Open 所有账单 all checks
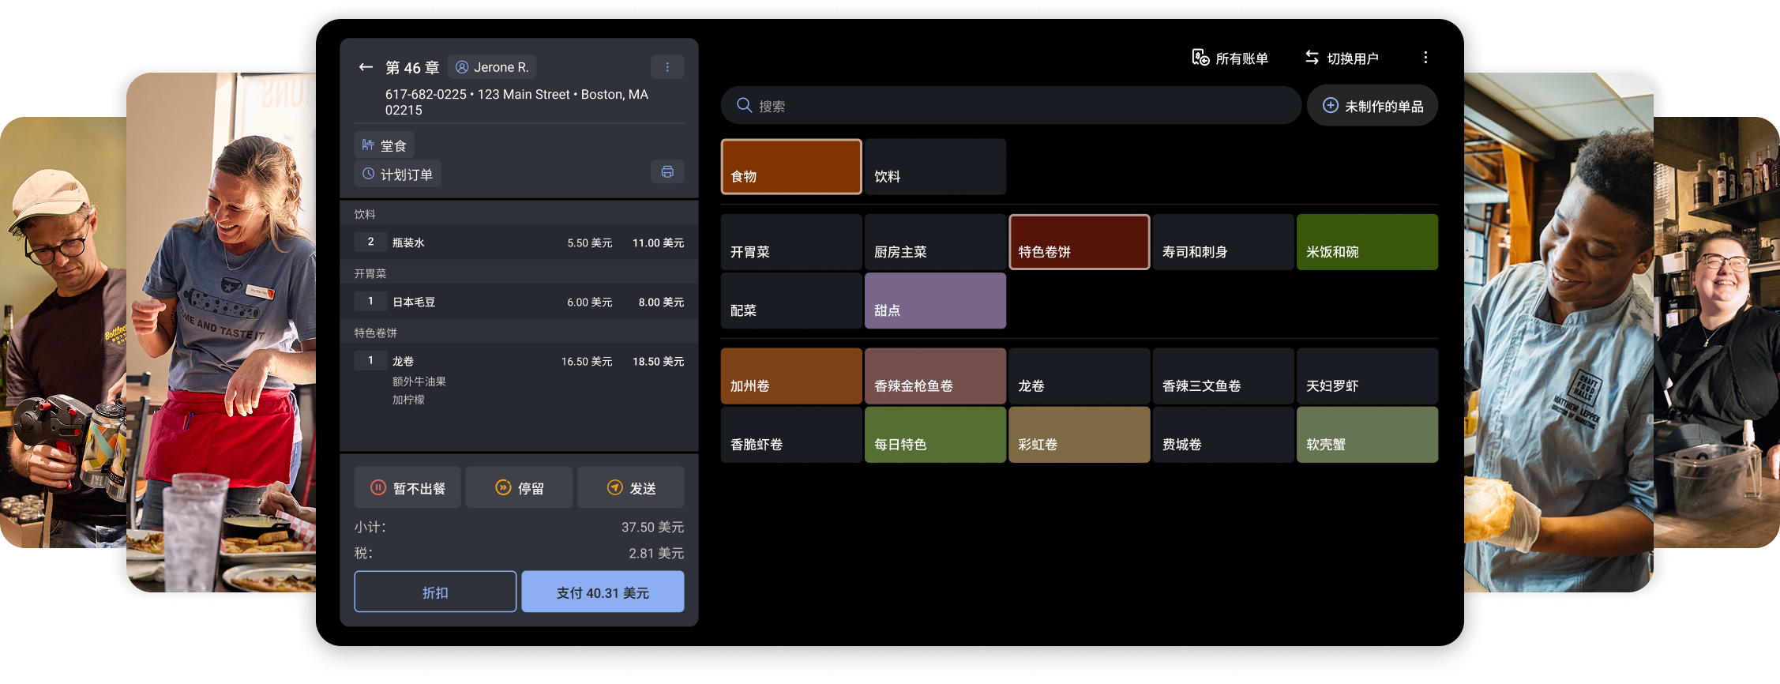Screen dimensions: 1780x684 click(1230, 58)
